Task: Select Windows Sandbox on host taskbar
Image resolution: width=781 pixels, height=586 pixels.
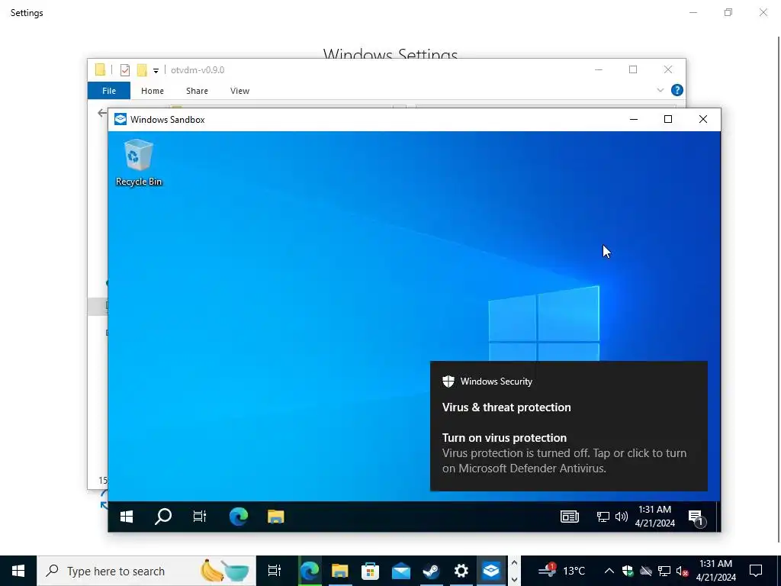Action: coord(491,571)
